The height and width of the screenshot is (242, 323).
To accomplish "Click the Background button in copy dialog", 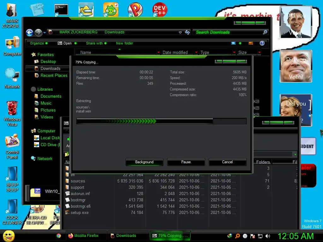I will click(144, 162).
